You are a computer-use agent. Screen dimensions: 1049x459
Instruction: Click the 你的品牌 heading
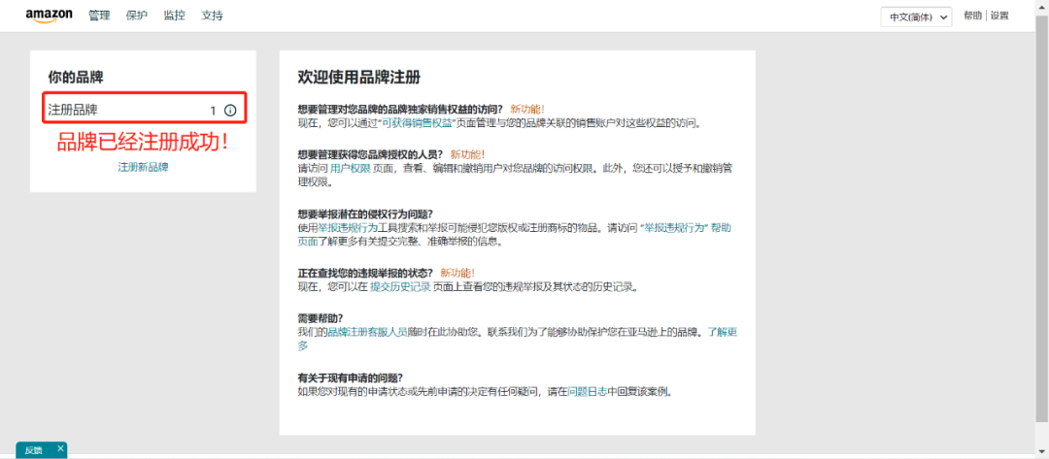(76, 77)
